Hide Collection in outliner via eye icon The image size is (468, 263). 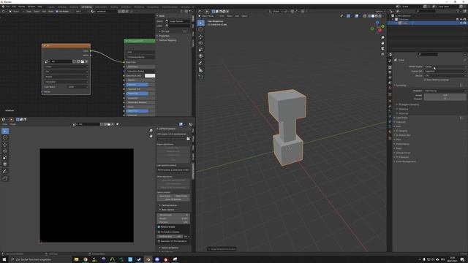click(x=461, y=20)
